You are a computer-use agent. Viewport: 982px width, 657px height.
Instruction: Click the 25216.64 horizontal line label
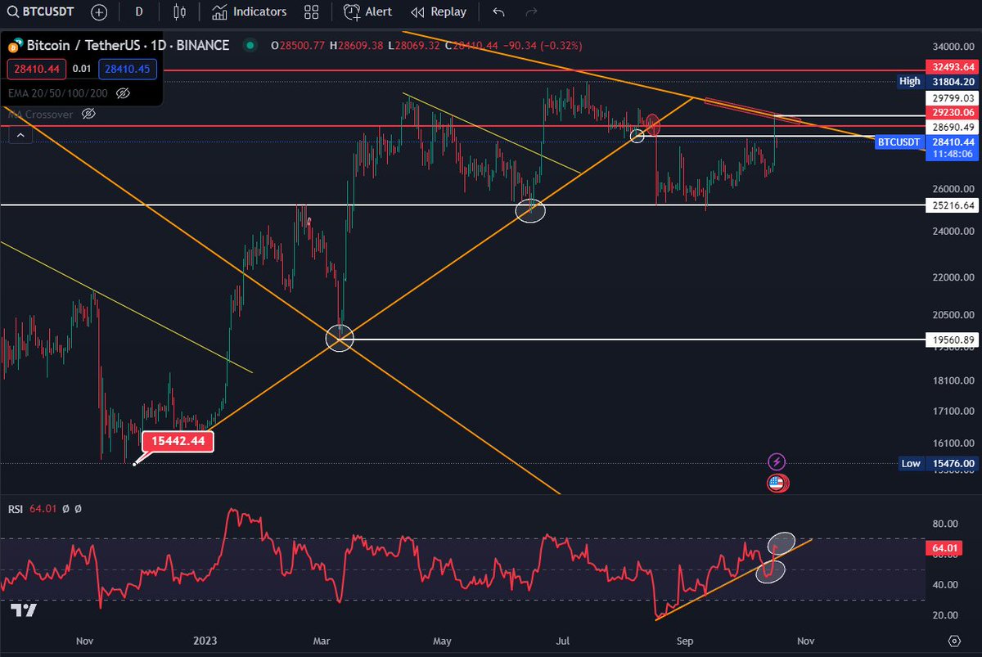[952, 205]
